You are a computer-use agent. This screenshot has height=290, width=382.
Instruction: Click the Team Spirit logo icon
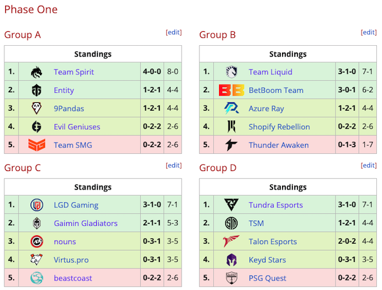[36, 72]
